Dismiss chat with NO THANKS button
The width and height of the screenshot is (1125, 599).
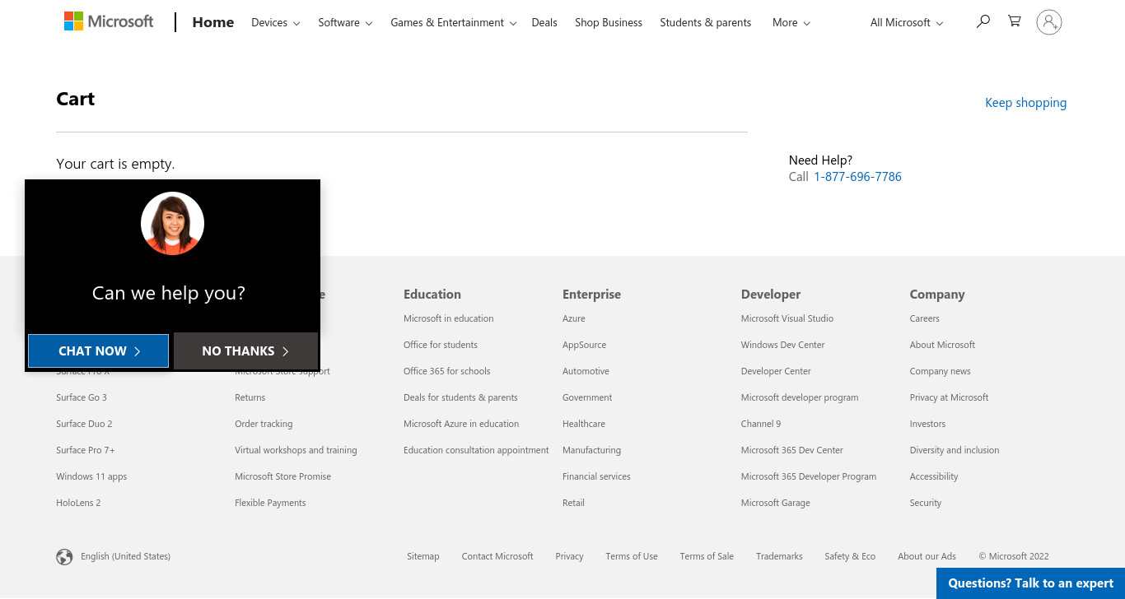pos(245,351)
